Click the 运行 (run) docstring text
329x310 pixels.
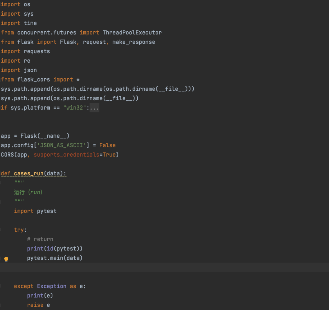coord(28,192)
